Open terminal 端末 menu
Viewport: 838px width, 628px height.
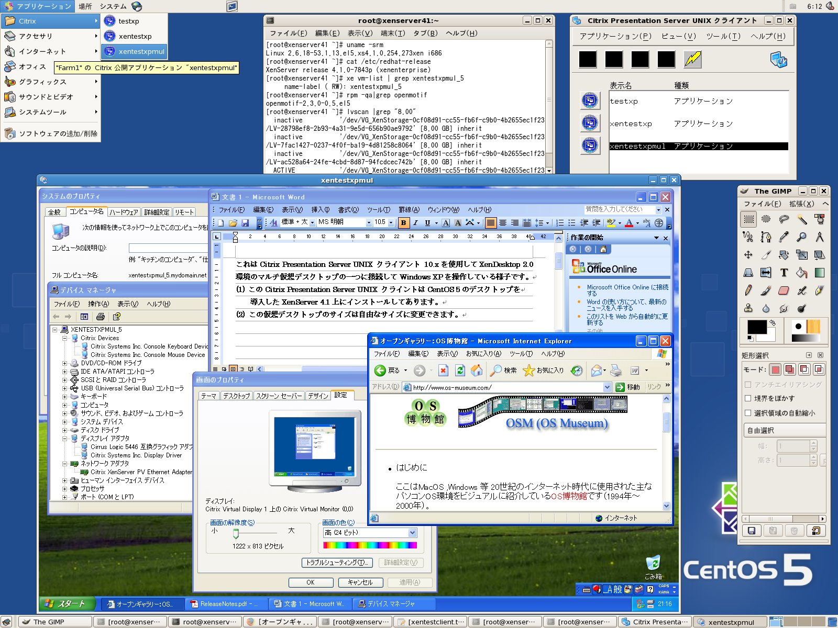pyautogui.click(x=392, y=33)
